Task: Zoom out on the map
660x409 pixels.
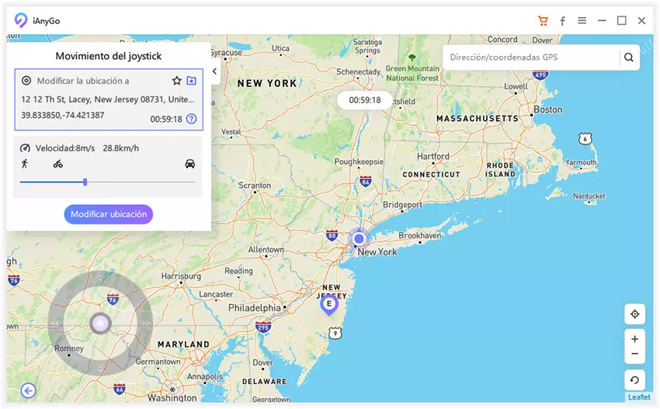Action: coord(634,354)
